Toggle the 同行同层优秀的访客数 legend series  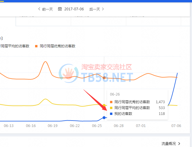(x=58, y=46)
